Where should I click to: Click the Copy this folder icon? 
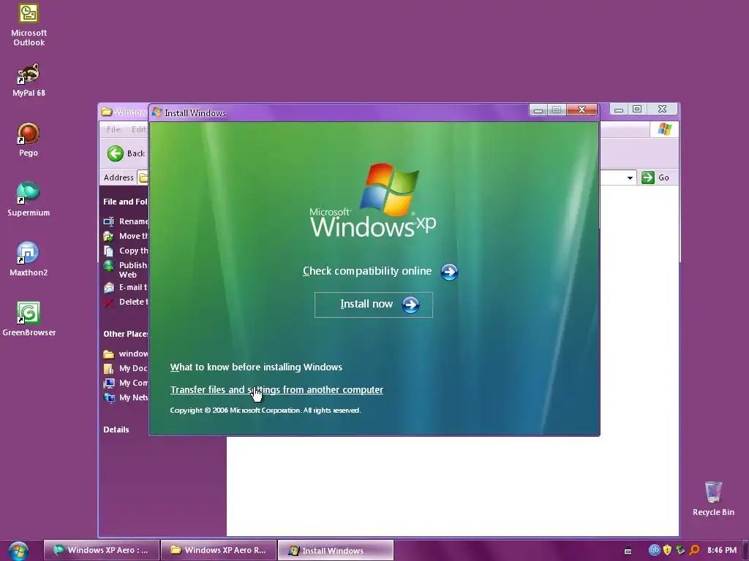coord(109,251)
